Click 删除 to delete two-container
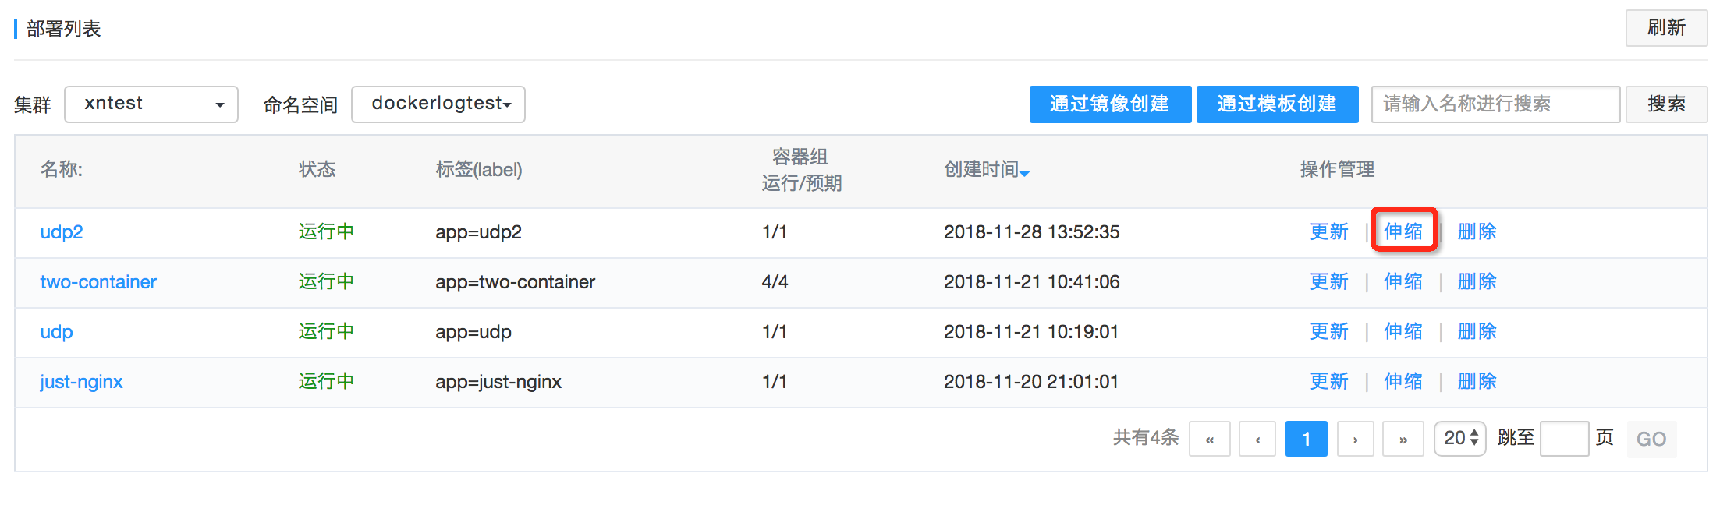This screenshot has width=1727, height=505. (x=1477, y=282)
